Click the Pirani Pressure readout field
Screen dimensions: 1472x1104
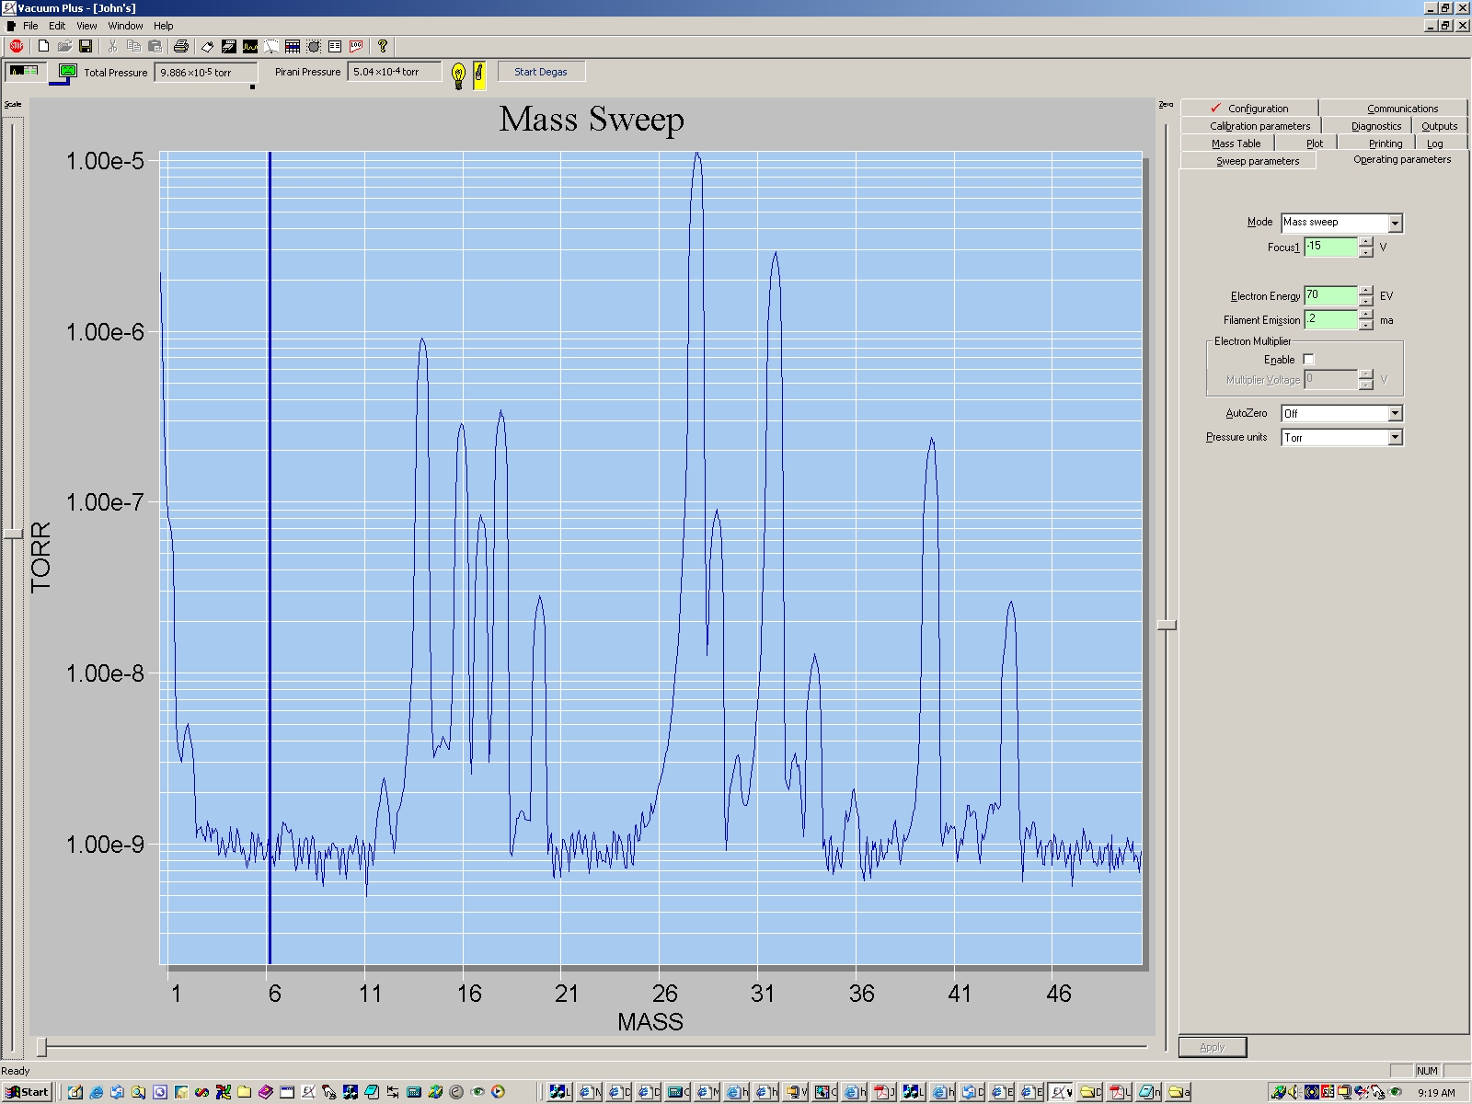click(395, 72)
